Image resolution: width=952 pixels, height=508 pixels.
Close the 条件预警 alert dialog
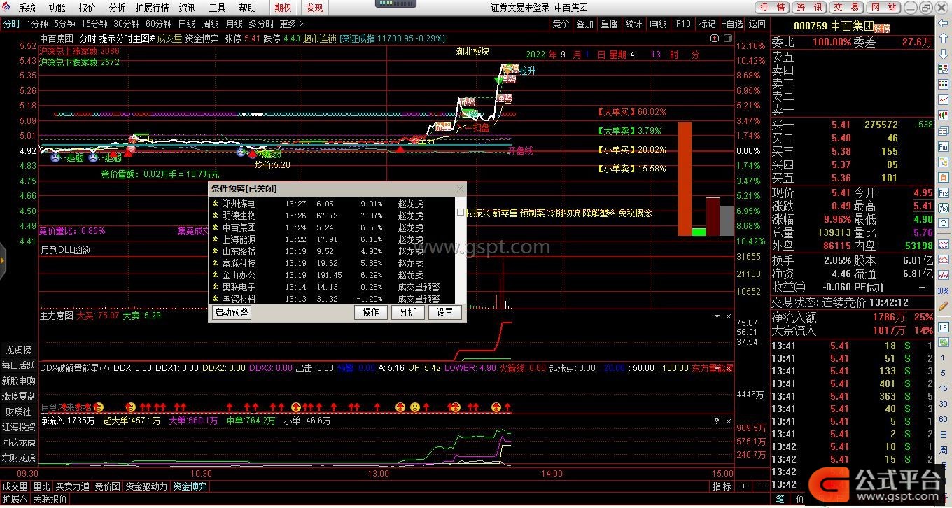460,189
